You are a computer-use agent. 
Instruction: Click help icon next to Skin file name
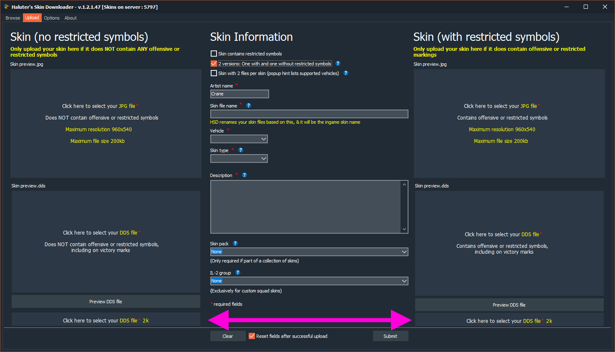[x=249, y=105]
